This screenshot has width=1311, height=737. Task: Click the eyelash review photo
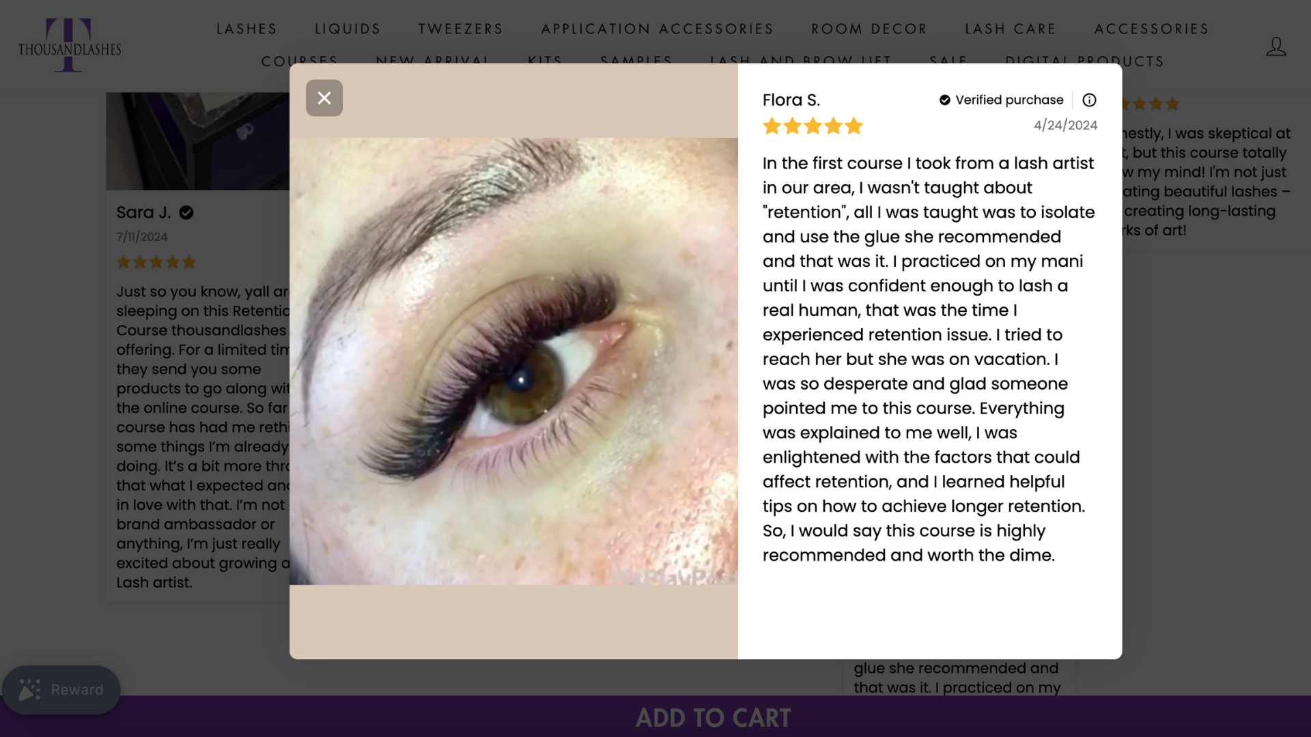513,361
